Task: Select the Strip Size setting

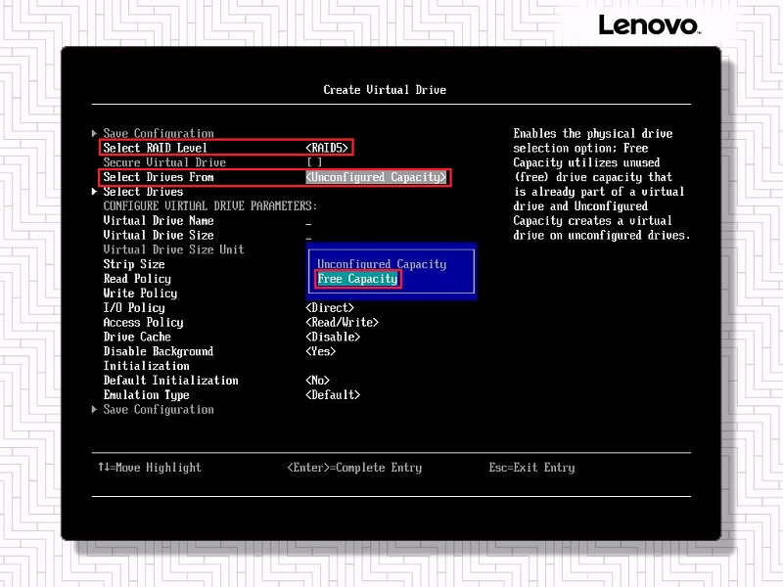Action: (x=134, y=264)
